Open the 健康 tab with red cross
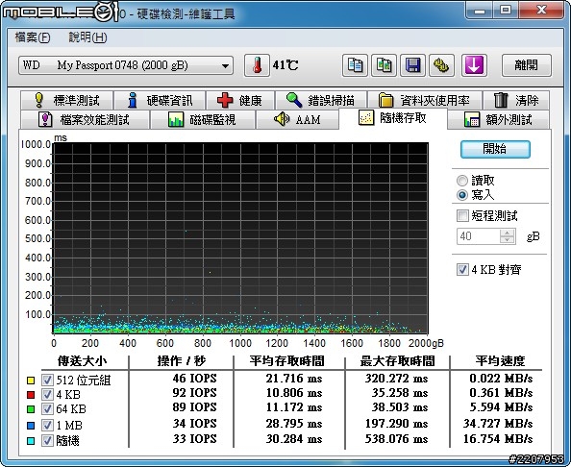 [x=240, y=100]
